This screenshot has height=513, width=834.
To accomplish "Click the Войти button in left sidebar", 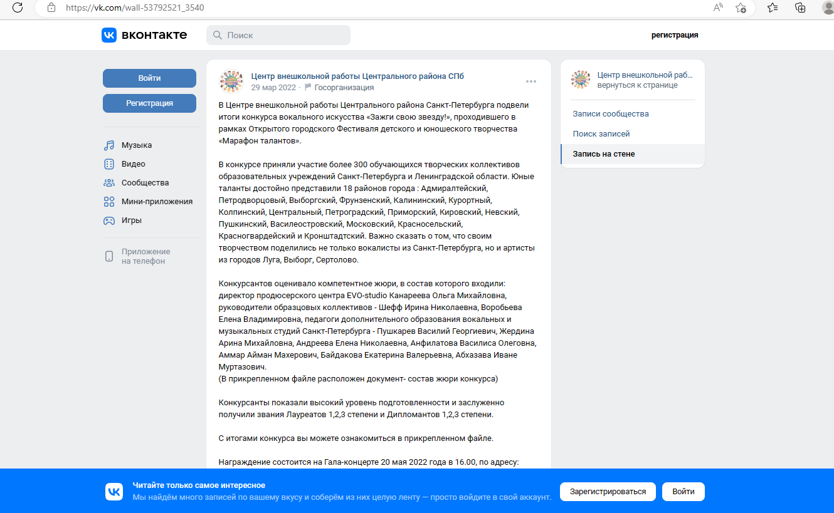I will (x=149, y=78).
